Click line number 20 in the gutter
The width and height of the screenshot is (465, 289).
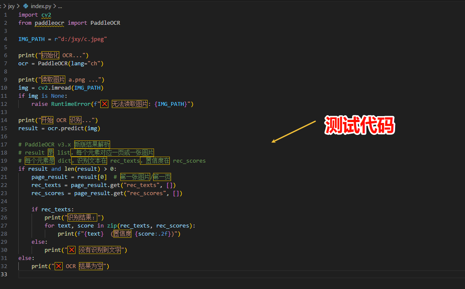pos(4,169)
